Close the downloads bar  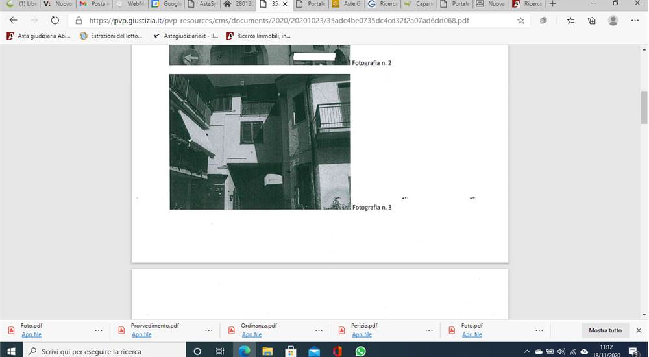click(639, 330)
